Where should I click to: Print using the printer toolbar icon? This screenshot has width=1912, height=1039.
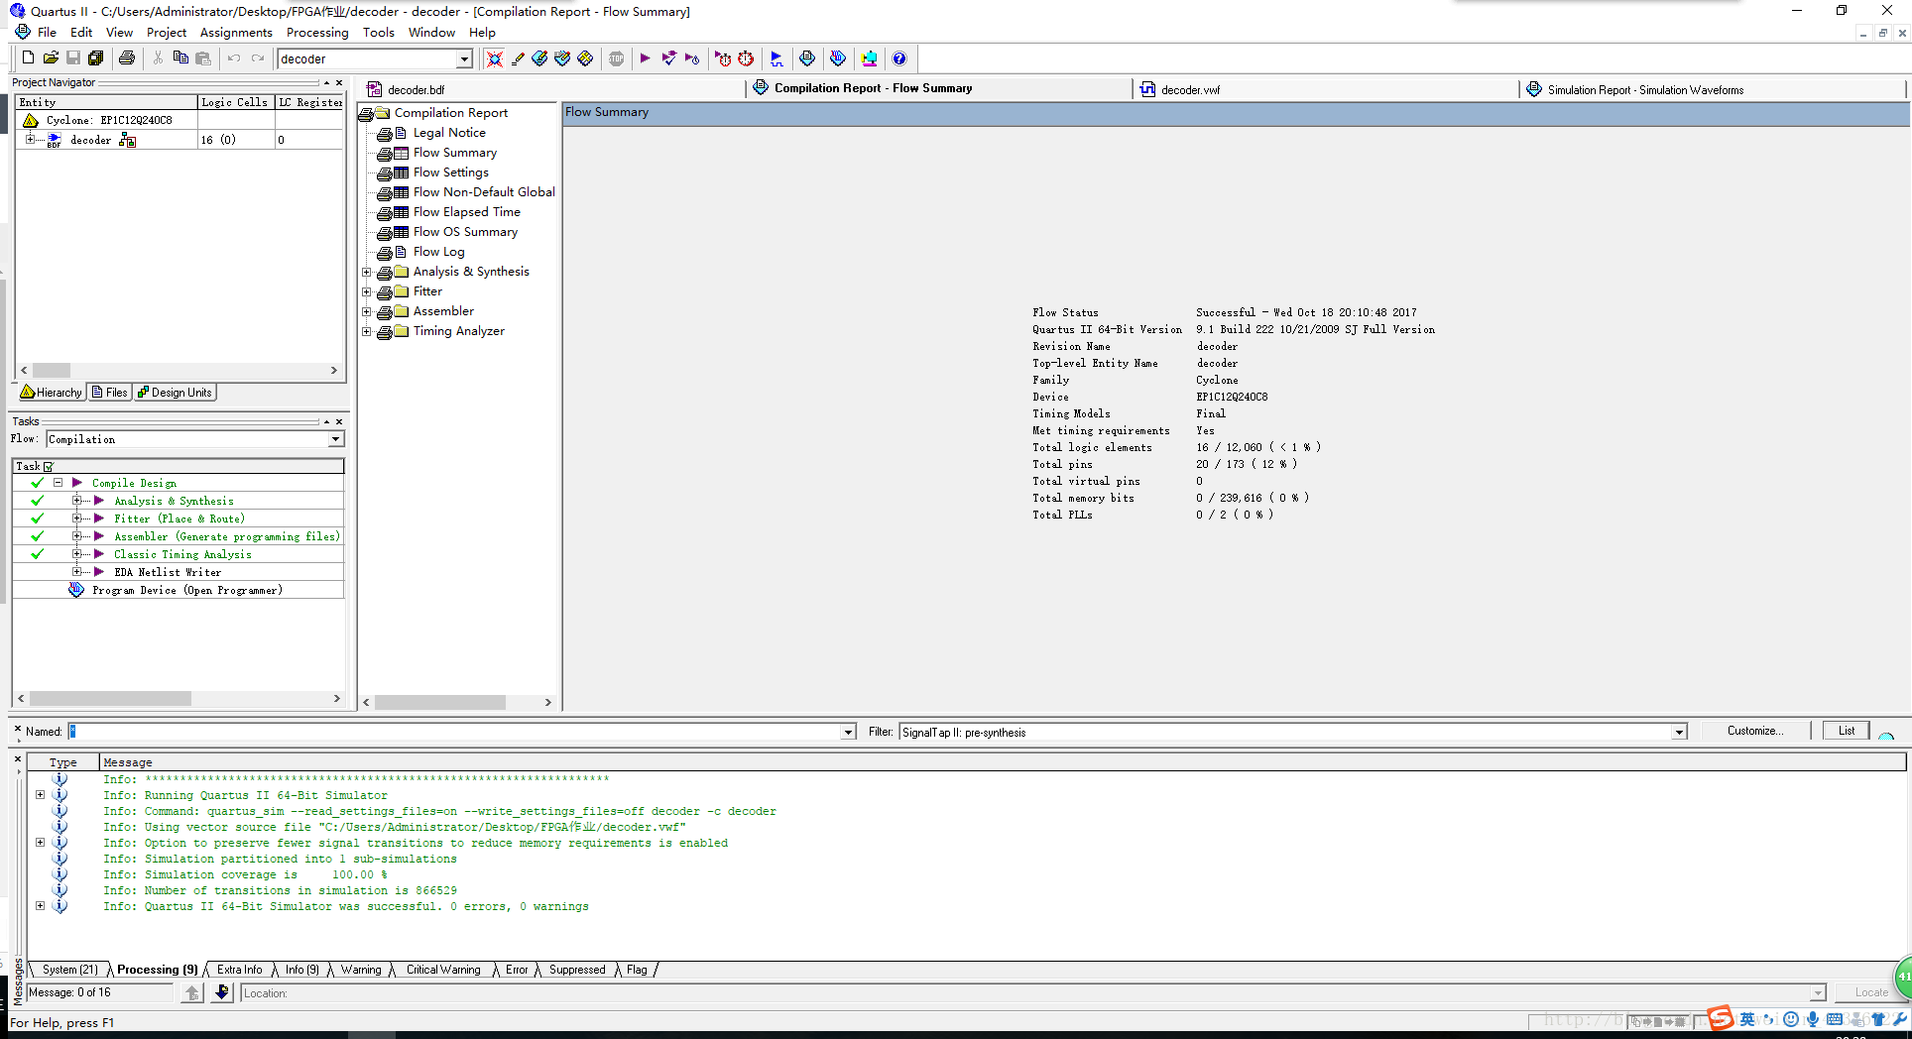point(127,58)
